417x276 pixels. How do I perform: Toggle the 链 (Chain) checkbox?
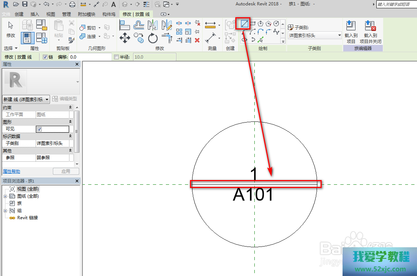pos(45,57)
